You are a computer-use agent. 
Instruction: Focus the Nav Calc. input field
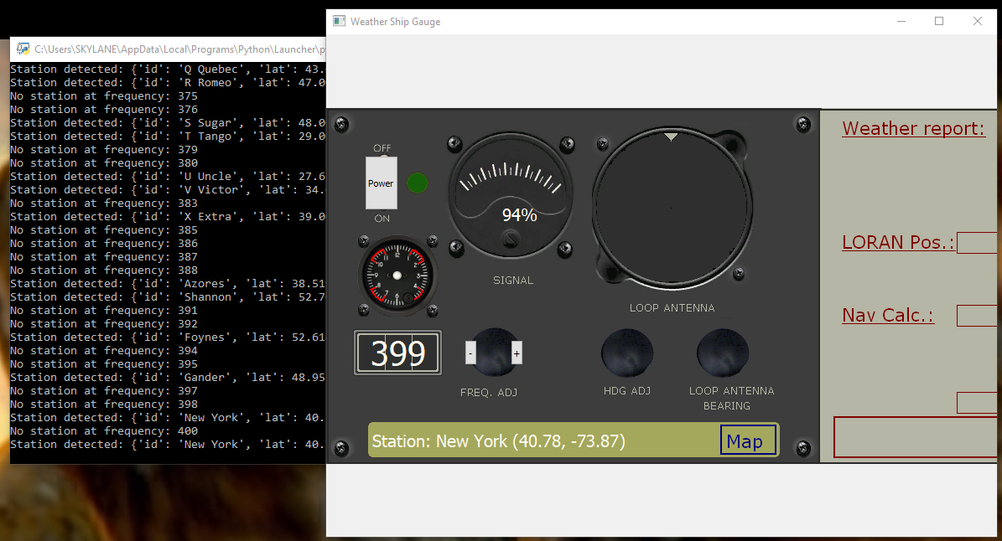tap(978, 316)
